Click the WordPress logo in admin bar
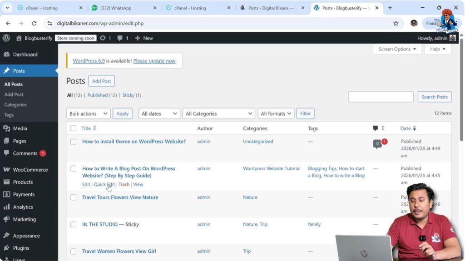465x261 pixels. coord(6,38)
